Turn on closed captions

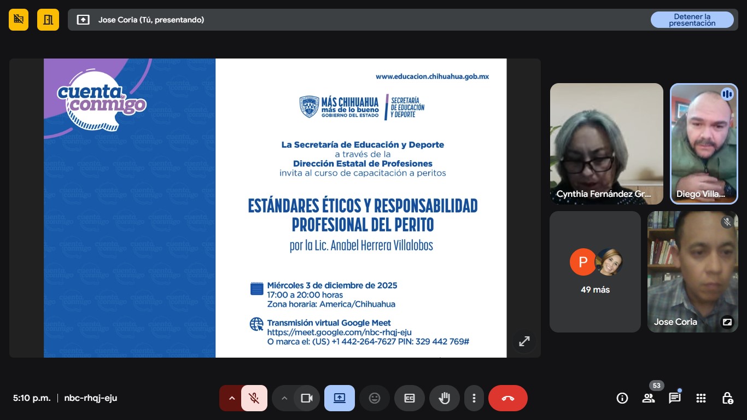pos(409,398)
